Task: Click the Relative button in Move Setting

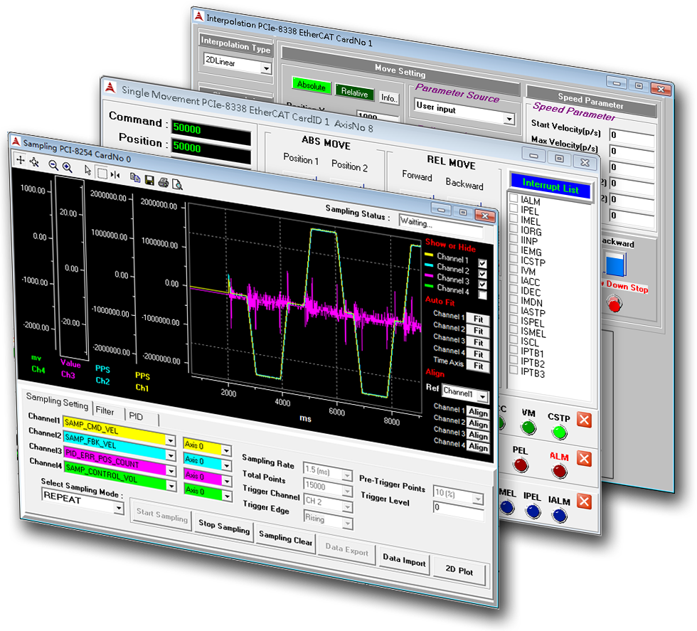Action: [x=354, y=92]
